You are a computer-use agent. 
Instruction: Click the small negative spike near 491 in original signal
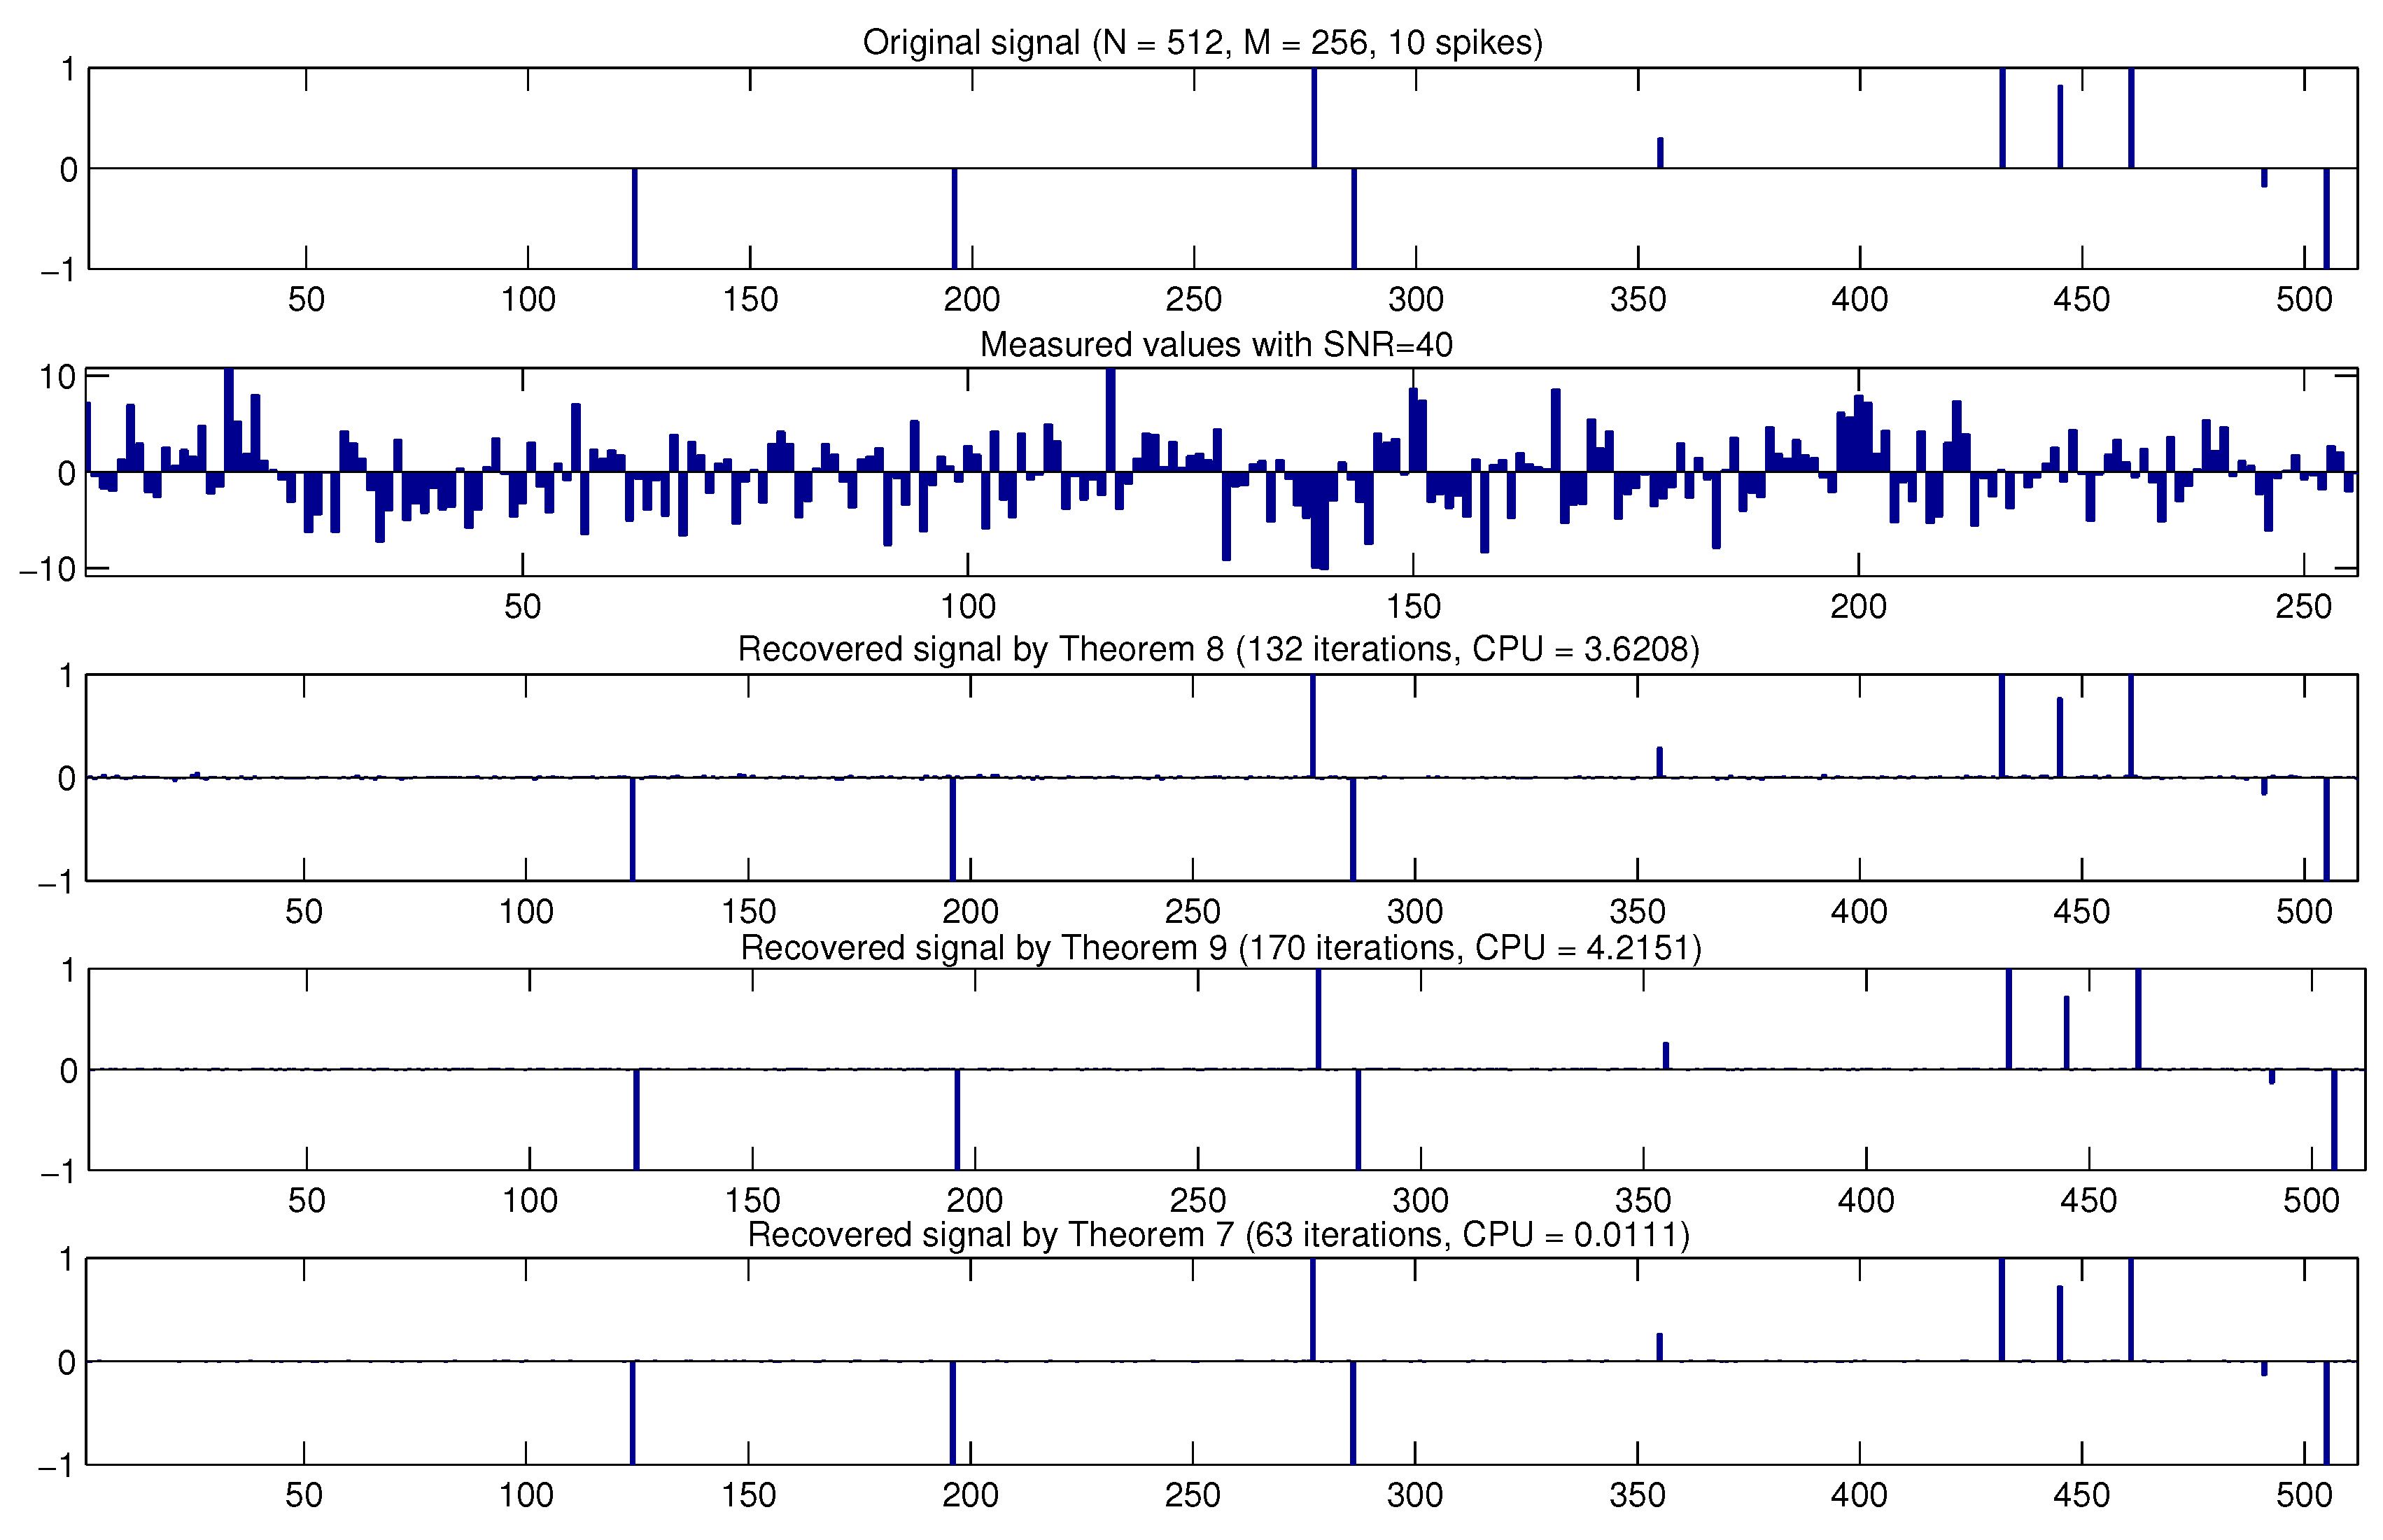2264,178
